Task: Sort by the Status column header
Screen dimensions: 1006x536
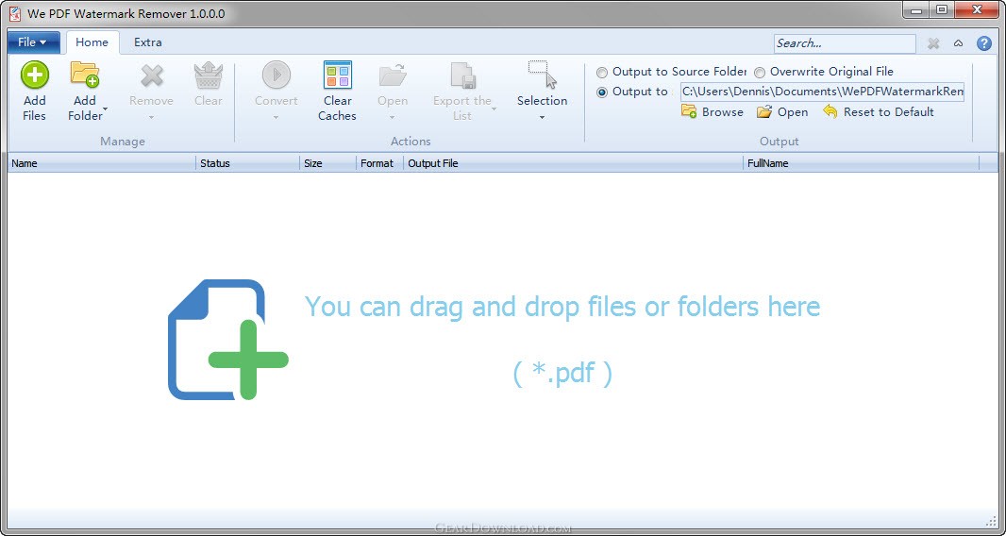Action: (x=247, y=163)
